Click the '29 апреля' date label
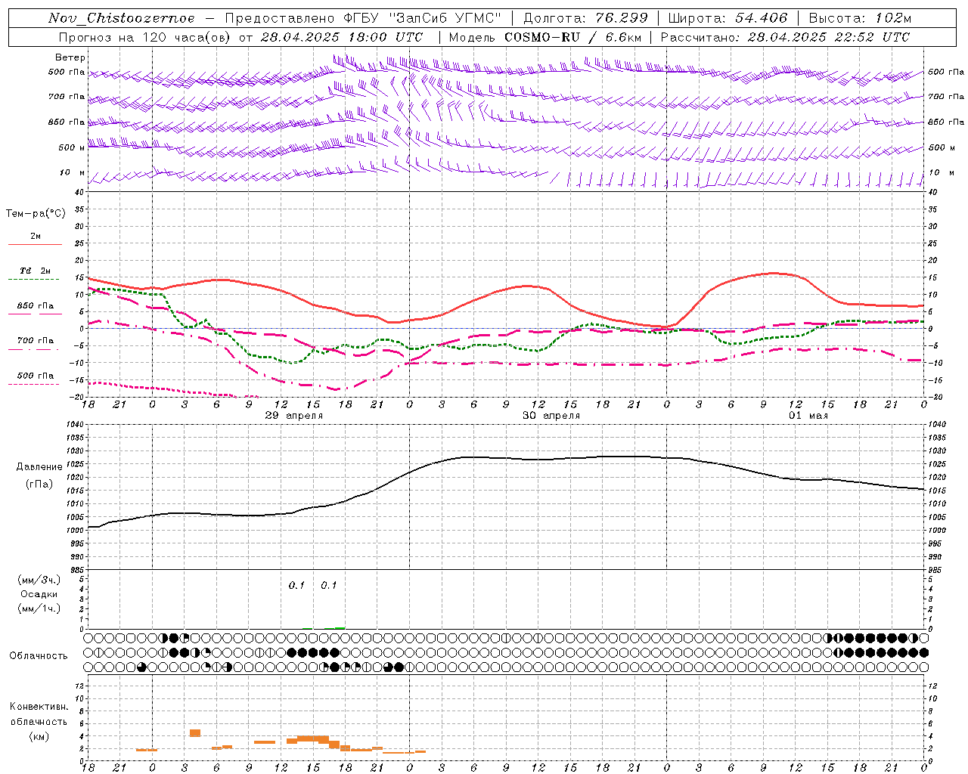The height and width of the screenshot is (774, 968). 294,416
